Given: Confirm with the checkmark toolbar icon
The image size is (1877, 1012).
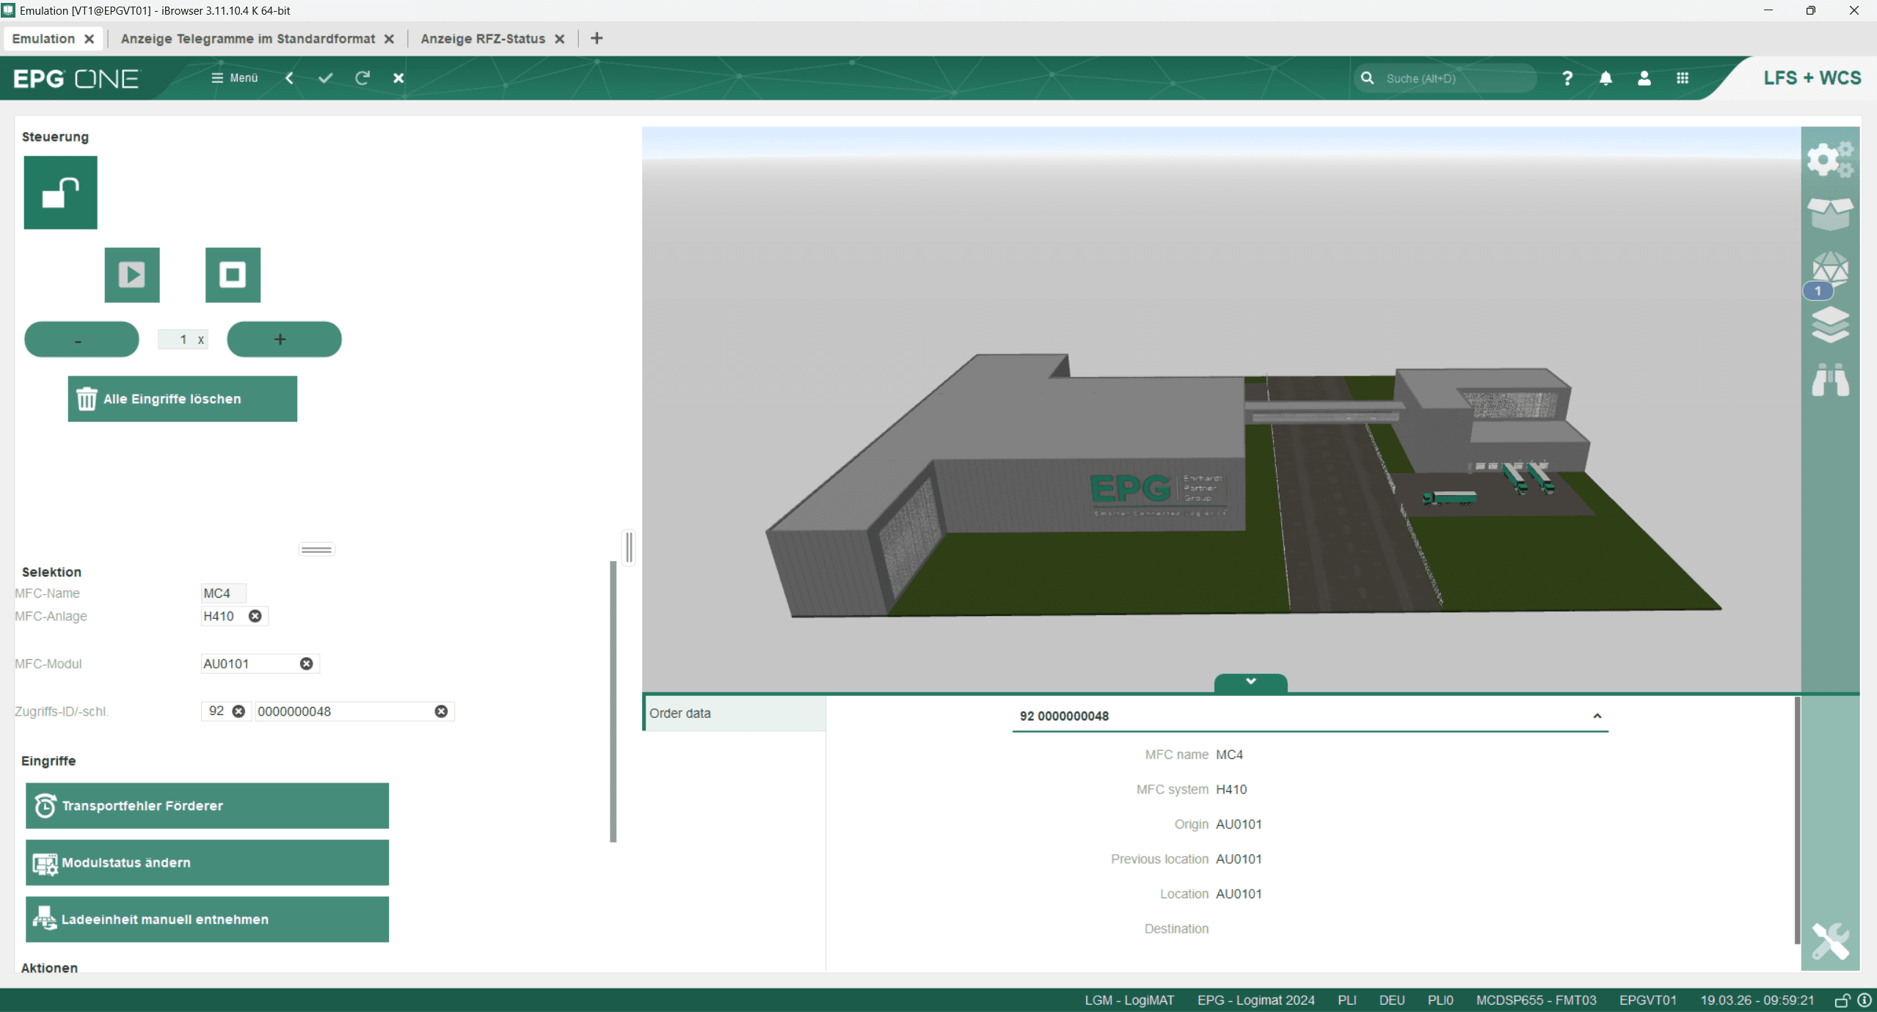Looking at the screenshot, I should coord(326,78).
